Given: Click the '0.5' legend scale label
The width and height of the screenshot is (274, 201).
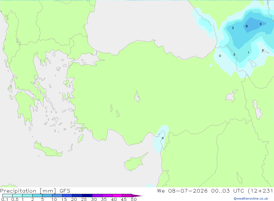Looking at the screenshot, I should (x=15, y=199).
